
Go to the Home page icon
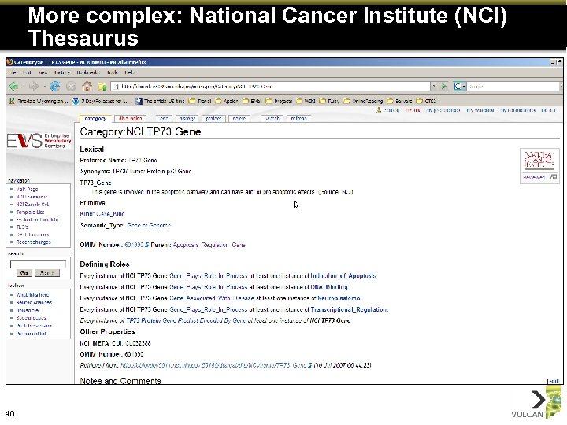[x=87, y=87]
